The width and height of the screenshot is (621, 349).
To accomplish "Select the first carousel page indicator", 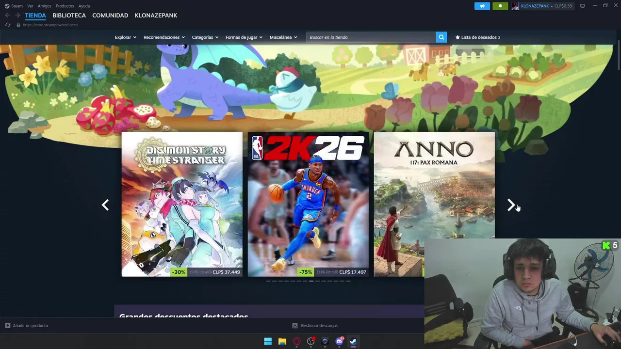I will (x=268, y=281).
